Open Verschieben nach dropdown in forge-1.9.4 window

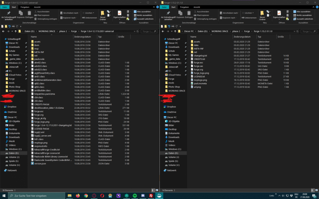coord(70,13)
